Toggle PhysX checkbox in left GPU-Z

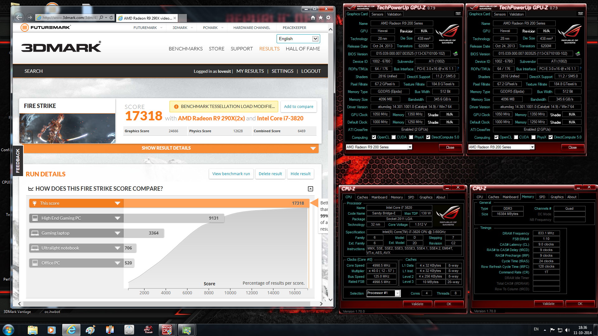click(411, 137)
